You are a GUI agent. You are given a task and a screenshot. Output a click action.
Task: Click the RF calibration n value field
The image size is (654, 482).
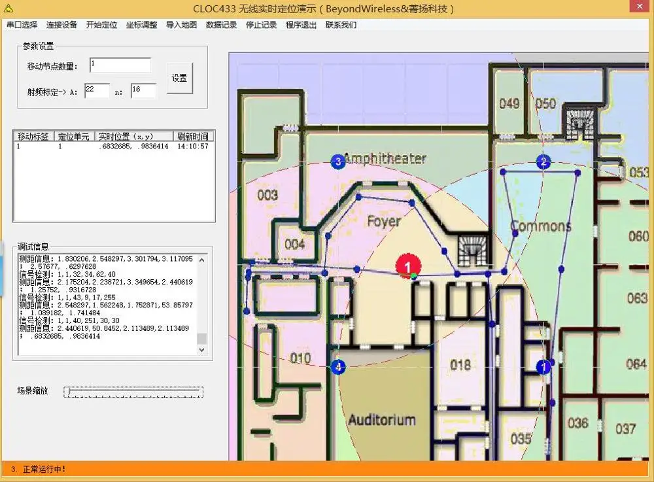143,90
